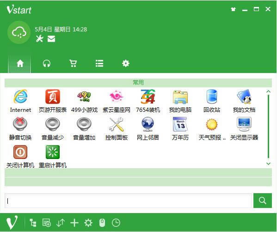Switch to the headphones tab

pos(47,63)
